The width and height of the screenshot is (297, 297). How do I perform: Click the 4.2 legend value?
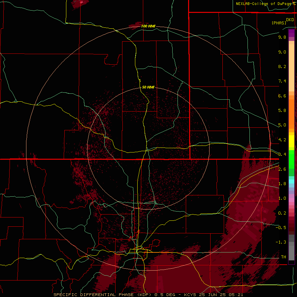(282, 140)
